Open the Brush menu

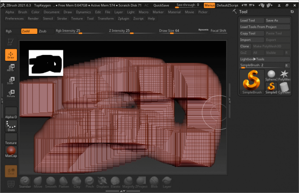coord(23,12)
